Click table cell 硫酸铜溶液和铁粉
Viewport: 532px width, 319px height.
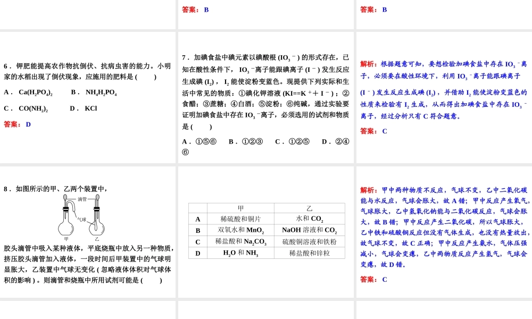coord(310,242)
